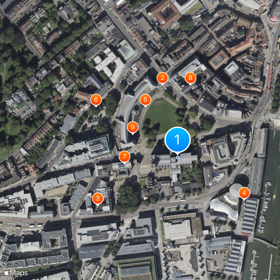The width and height of the screenshot is (280, 280).
Task: Open pin 8 search result
Action: 190,78
